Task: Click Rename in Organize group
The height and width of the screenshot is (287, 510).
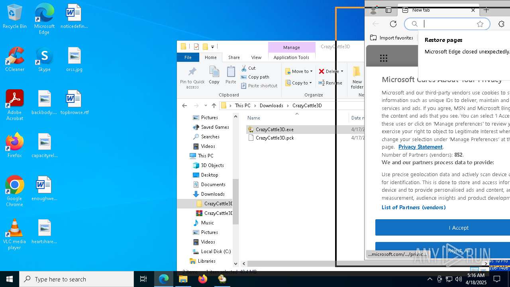Action: pyautogui.click(x=330, y=83)
